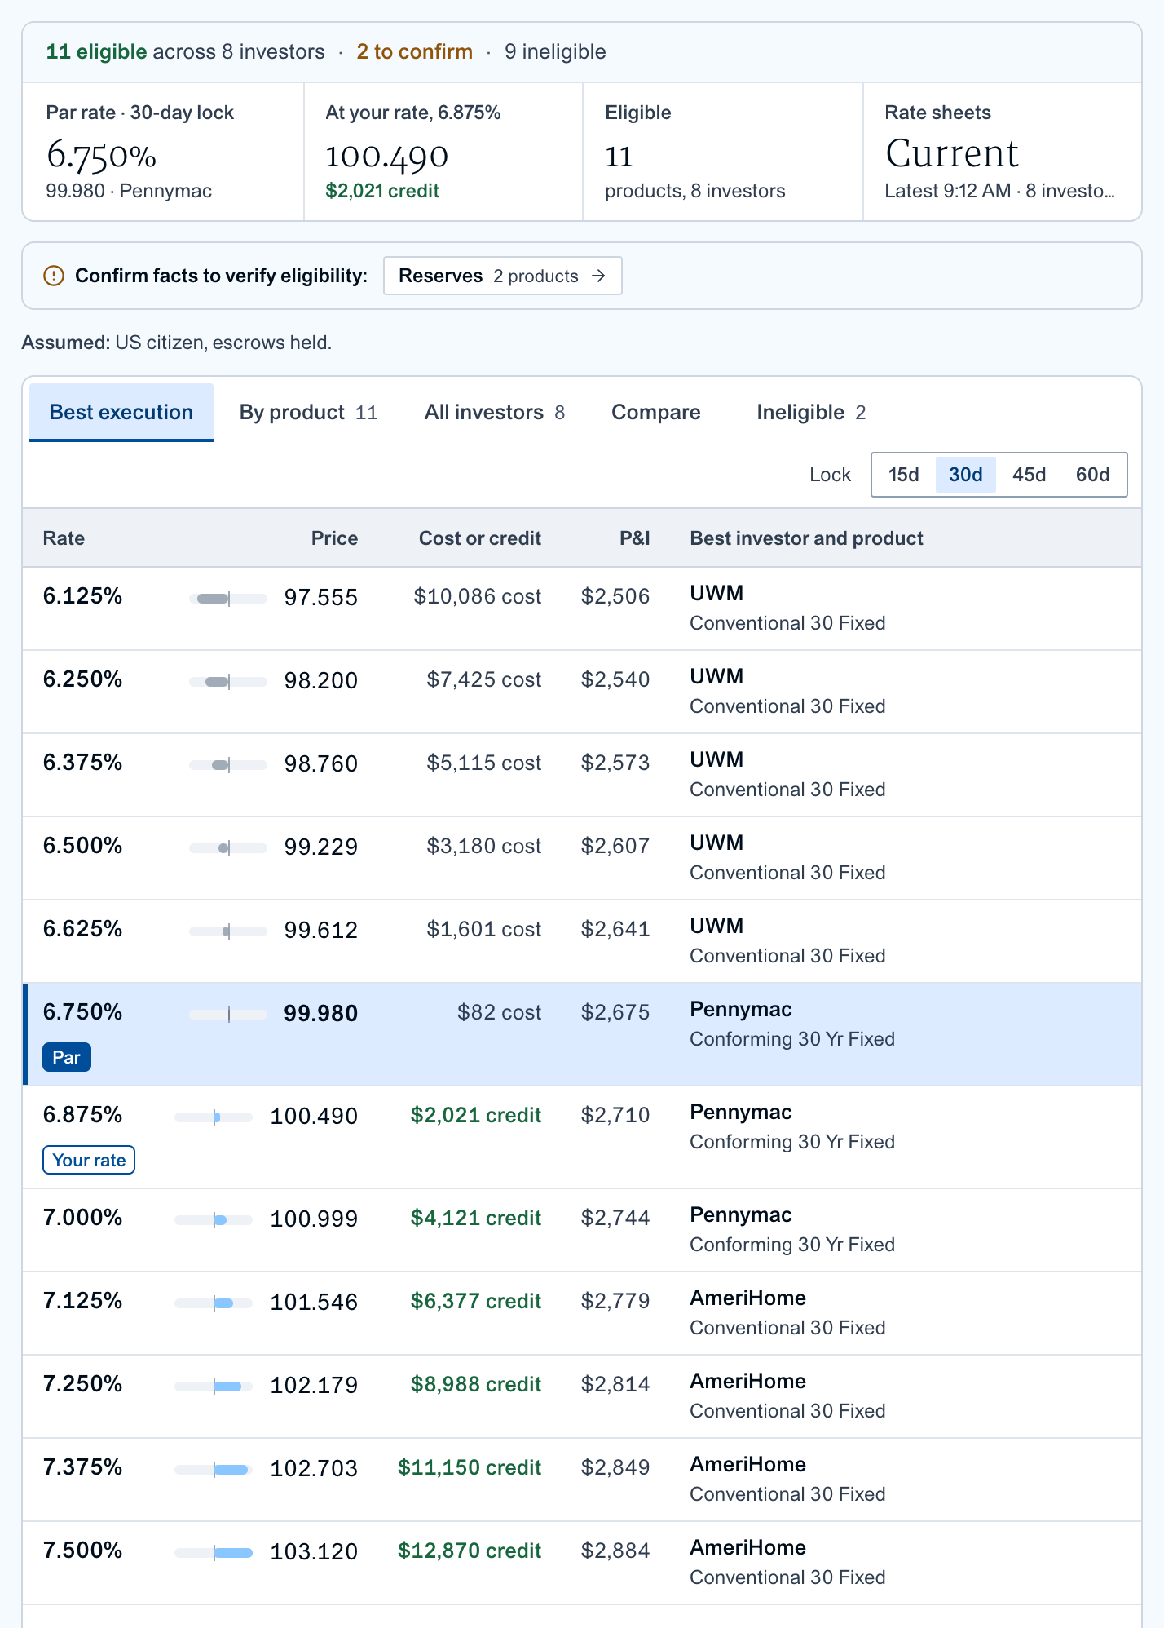Click the Cost or credit column header

480,538
